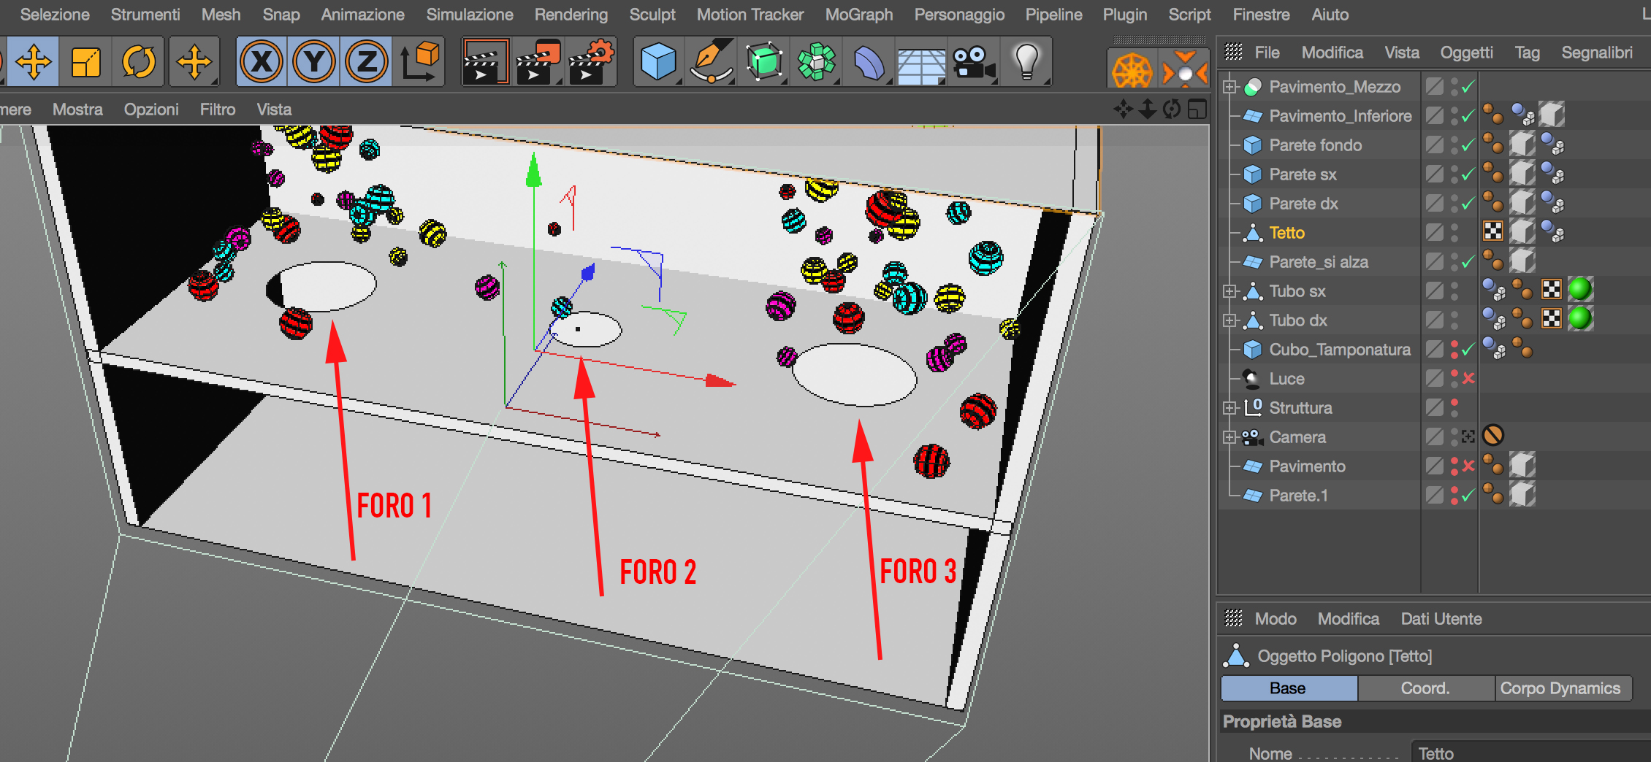Toggle the viewport layout icon

pos(1197,109)
